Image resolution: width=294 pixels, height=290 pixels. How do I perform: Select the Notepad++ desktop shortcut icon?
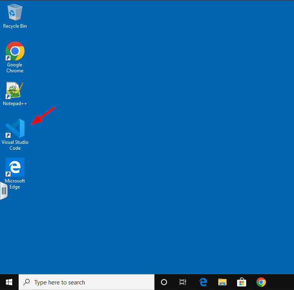(x=15, y=90)
